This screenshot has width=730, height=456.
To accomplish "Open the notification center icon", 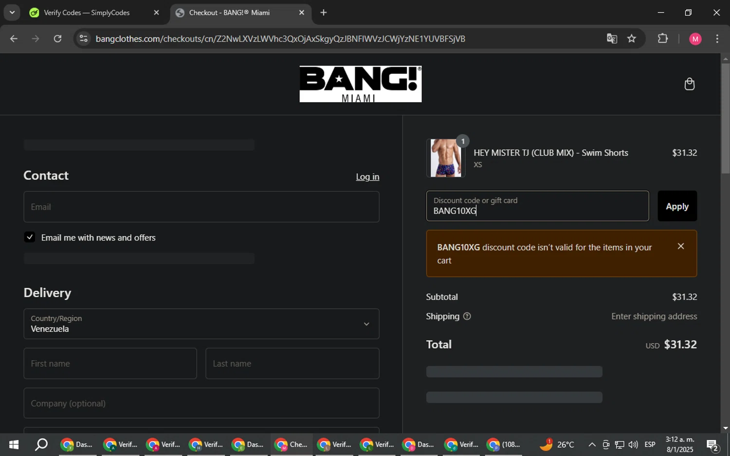I will [713, 445].
